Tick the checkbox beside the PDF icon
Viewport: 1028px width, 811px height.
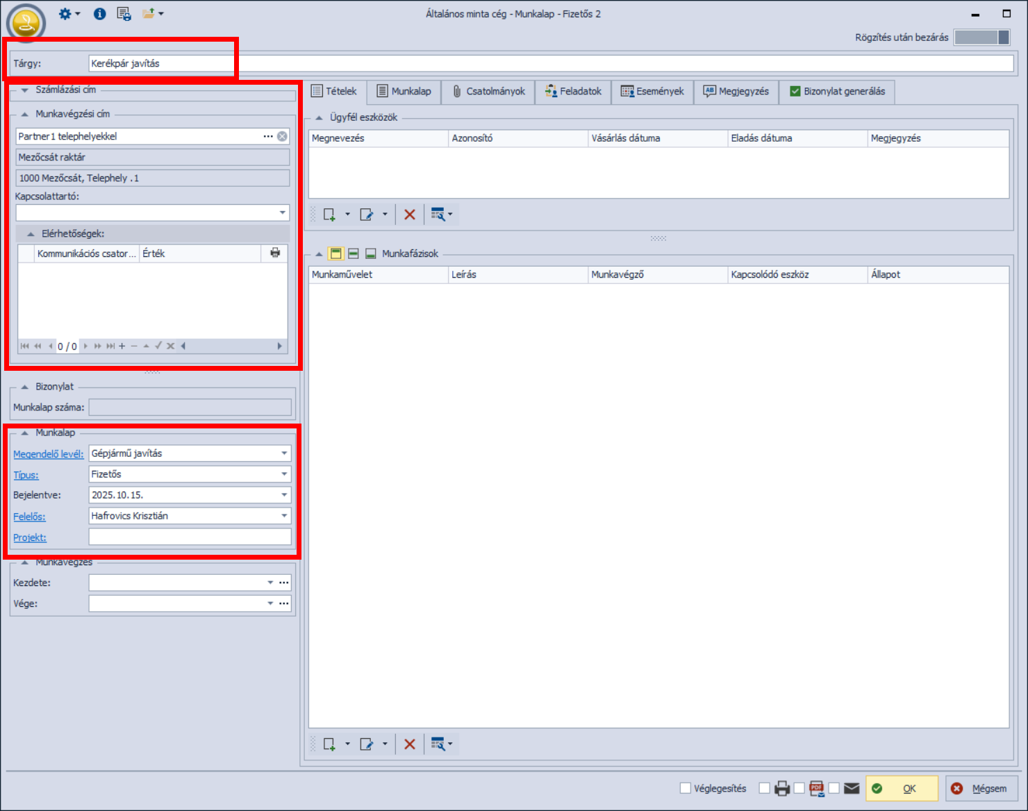click(799, 788)
